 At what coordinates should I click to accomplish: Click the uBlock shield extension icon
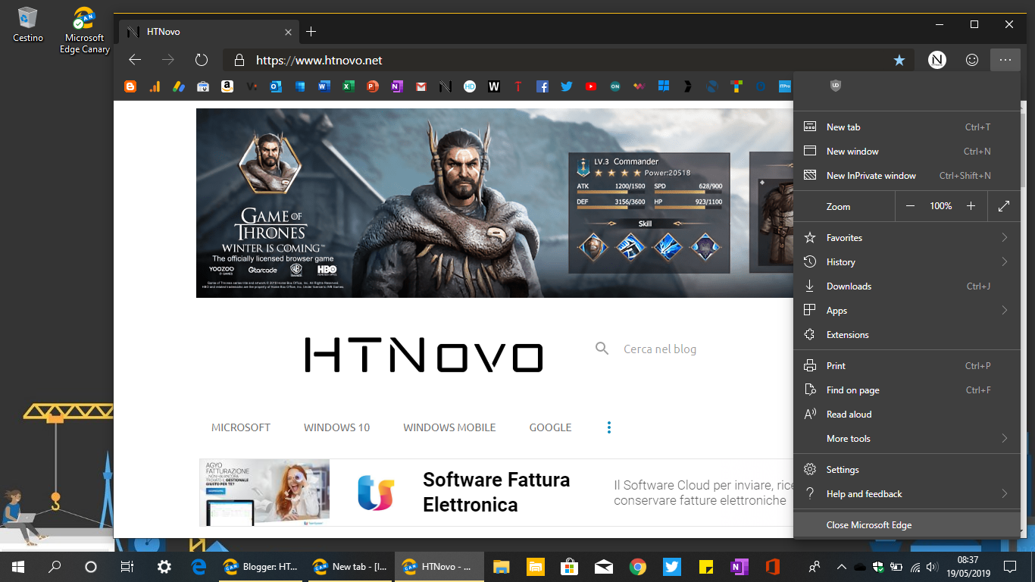pyautogui.click(x=836, y=86)
